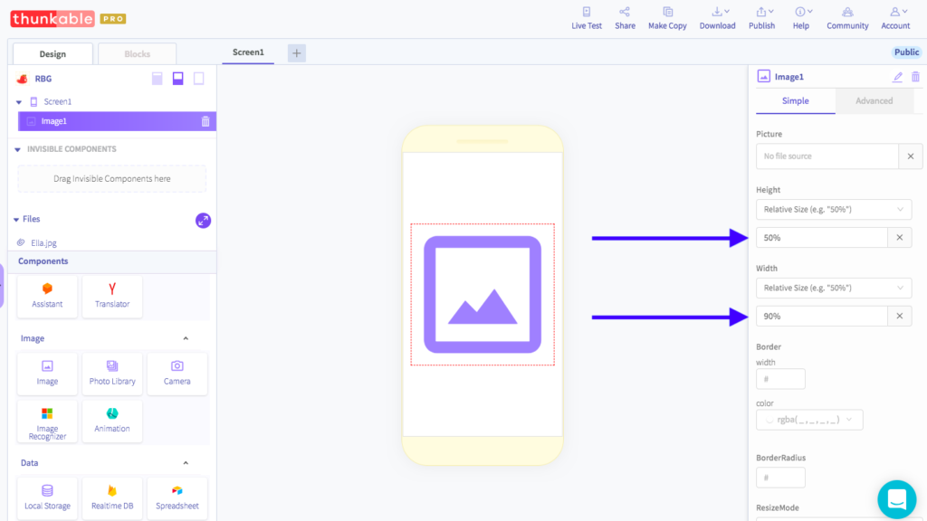Image resolution: width=927 pixels, height=521 pixels.
Task: Click the RBG project icon
Action: (x=23, y=79)
